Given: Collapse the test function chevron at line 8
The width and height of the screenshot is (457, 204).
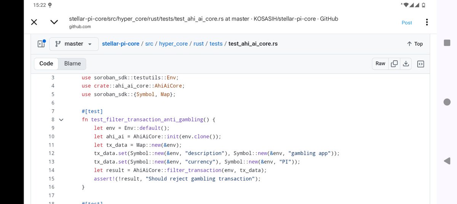Looking at the screenshot, I should [61, 120].
